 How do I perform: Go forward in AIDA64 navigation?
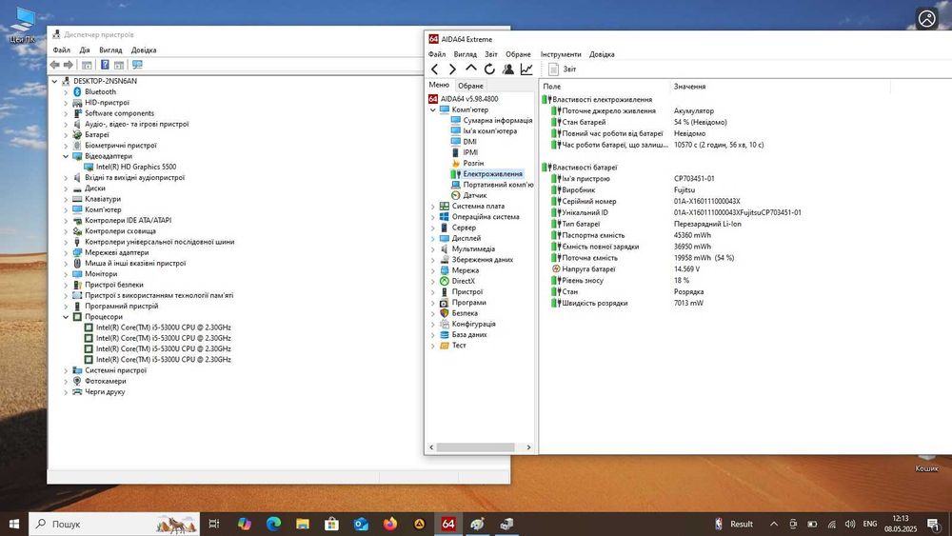[x=452, y=69]
